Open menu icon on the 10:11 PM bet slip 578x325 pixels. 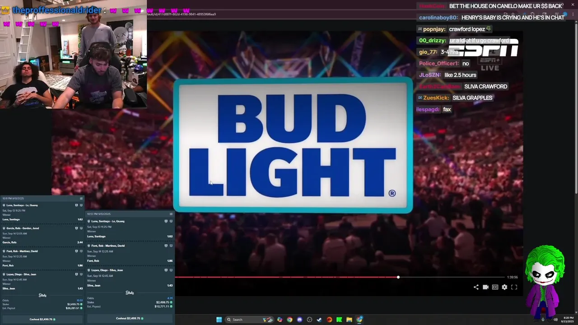81,198
